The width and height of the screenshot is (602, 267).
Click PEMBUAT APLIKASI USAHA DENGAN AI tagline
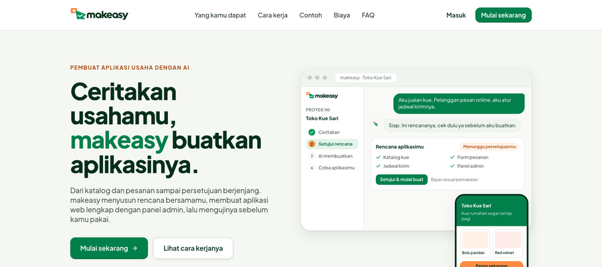pyautogui.click(x=130, y=68)
